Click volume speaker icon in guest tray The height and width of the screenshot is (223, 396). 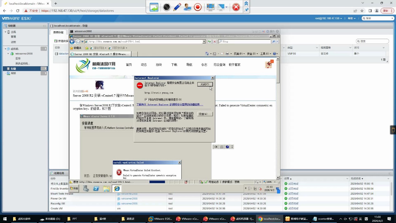(259, 188)
